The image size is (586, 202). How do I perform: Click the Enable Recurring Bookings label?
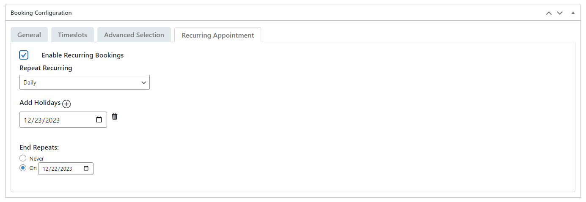pyautogui.click(x=83, y=55)
